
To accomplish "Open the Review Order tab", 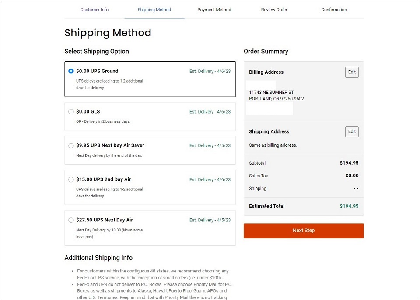I will point(274,10).
